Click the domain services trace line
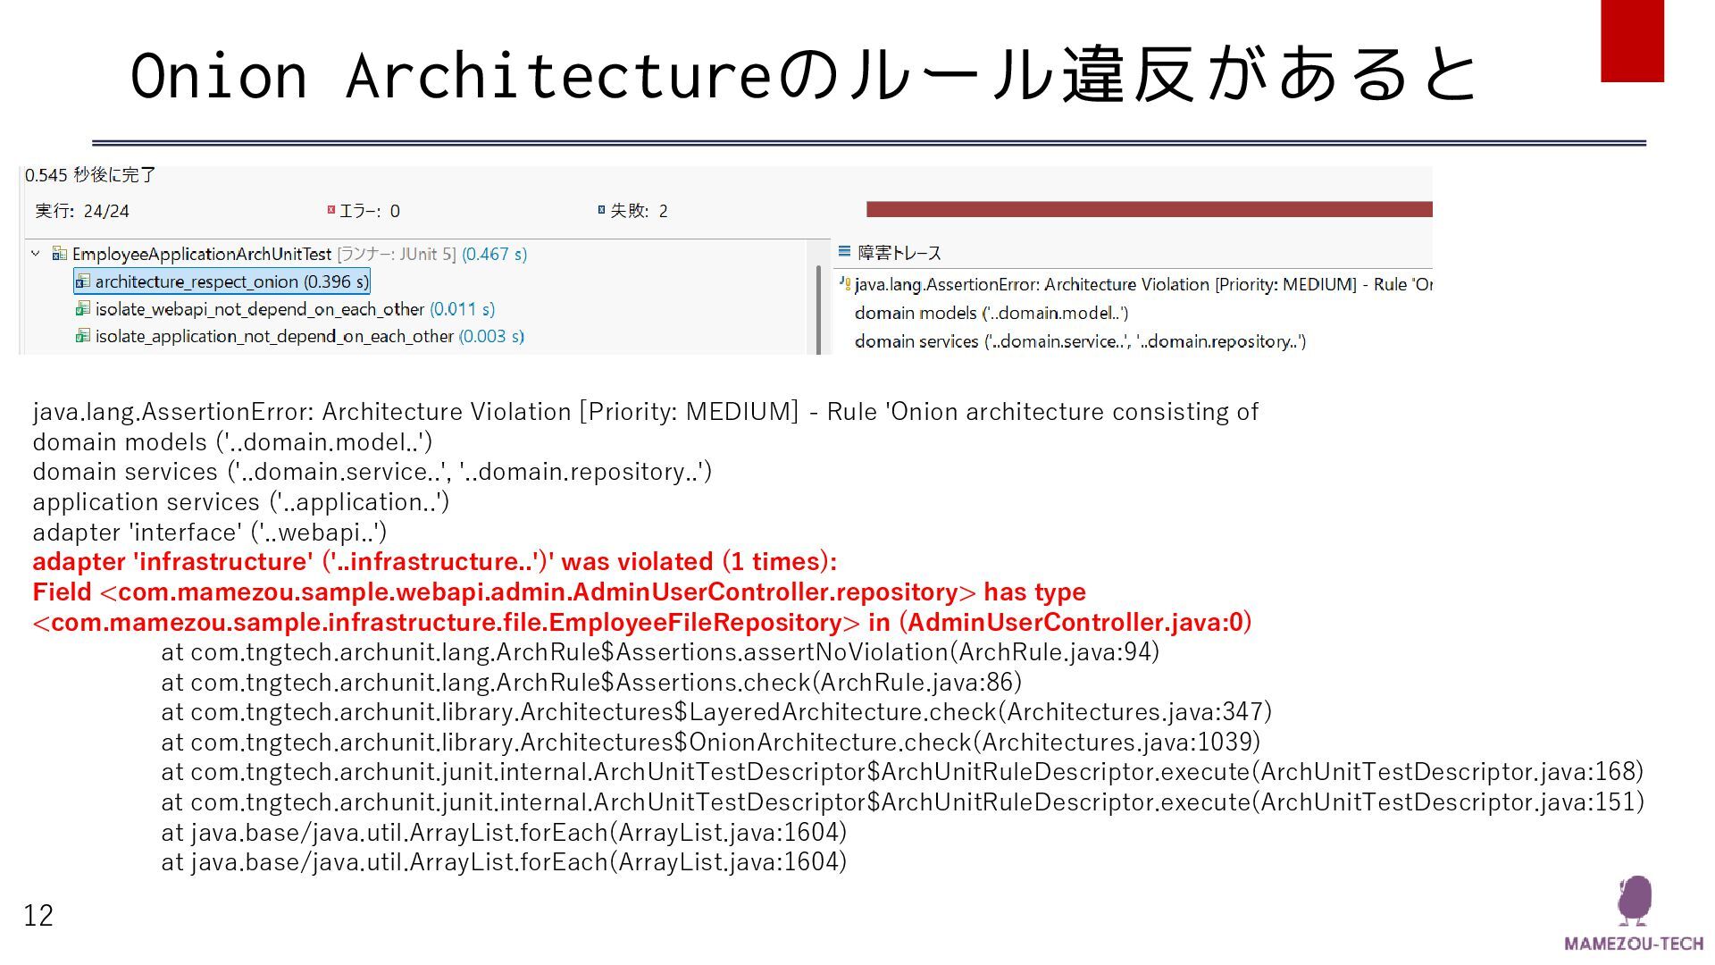Screen dimensions: 1715x965 [x=1079, y=341]
